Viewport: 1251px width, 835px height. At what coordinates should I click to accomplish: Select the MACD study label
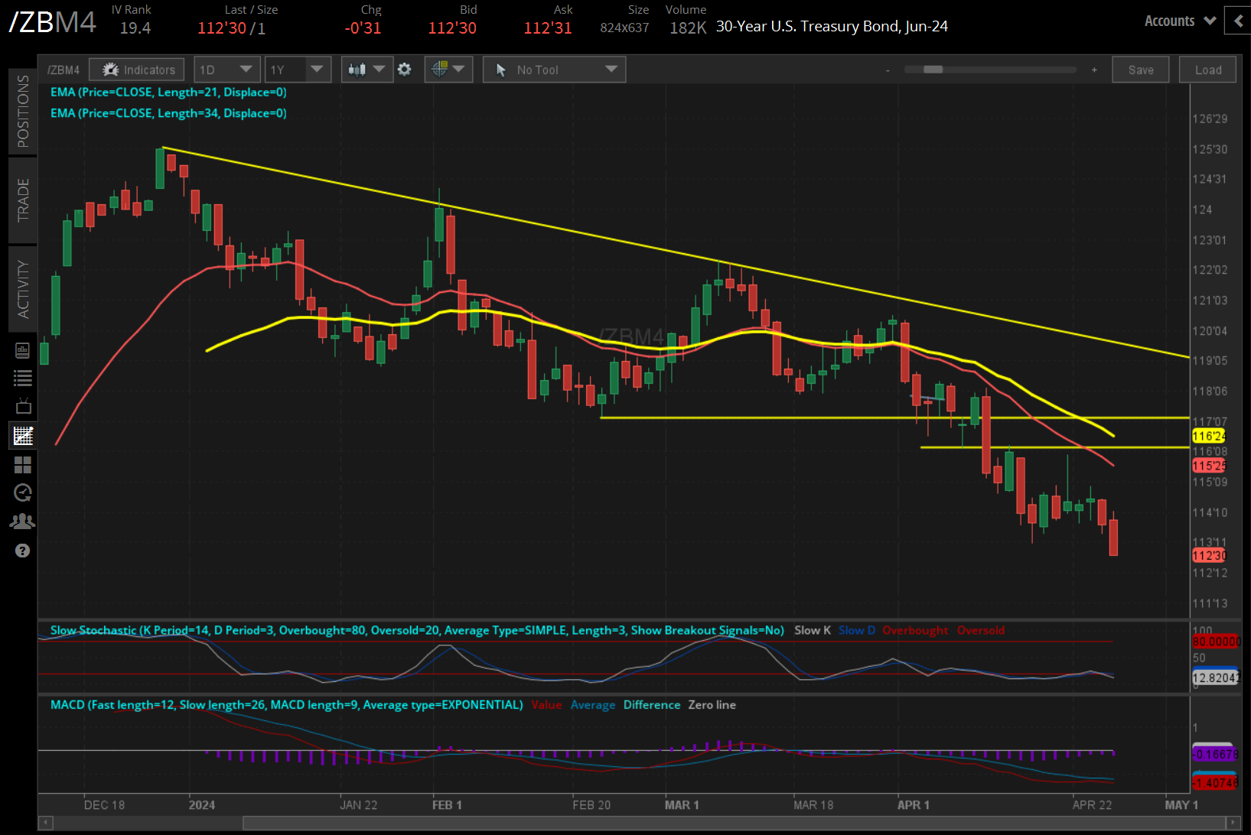[287, 704]
